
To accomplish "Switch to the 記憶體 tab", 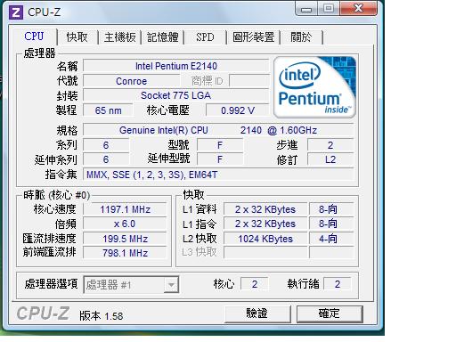I will pyautogui.click(x=163, y=37).
